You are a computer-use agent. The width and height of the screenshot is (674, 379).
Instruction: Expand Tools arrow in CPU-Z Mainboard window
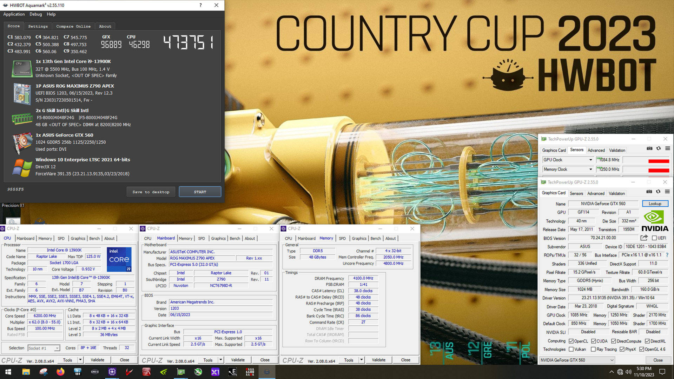221,360
